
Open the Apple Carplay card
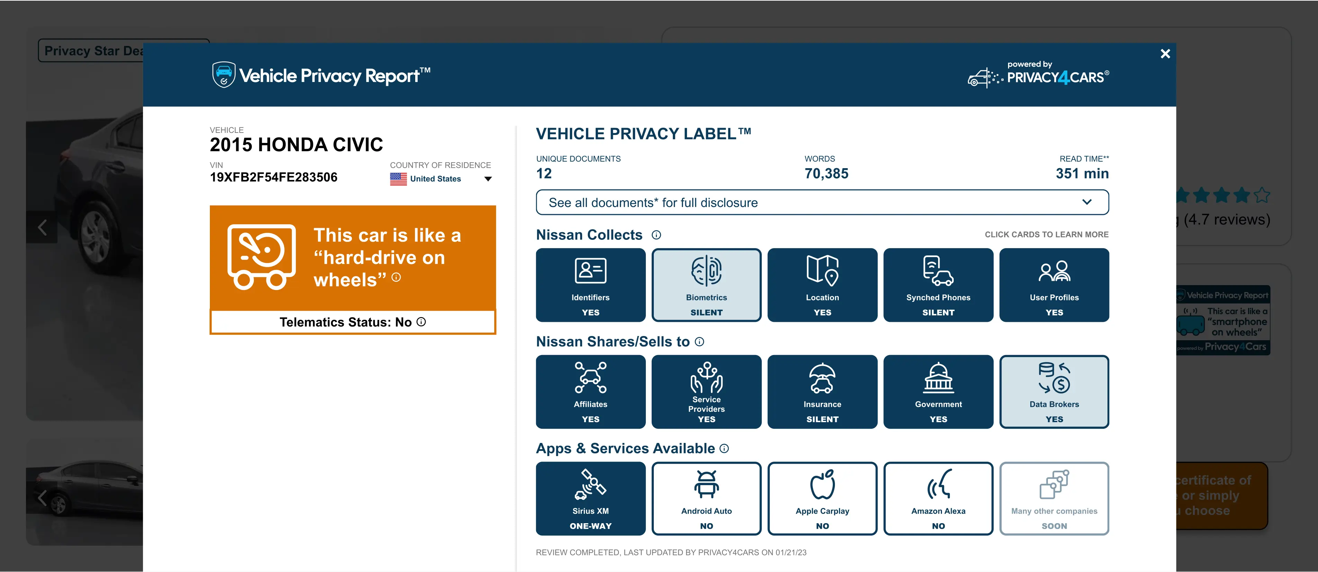pos(822,498)
